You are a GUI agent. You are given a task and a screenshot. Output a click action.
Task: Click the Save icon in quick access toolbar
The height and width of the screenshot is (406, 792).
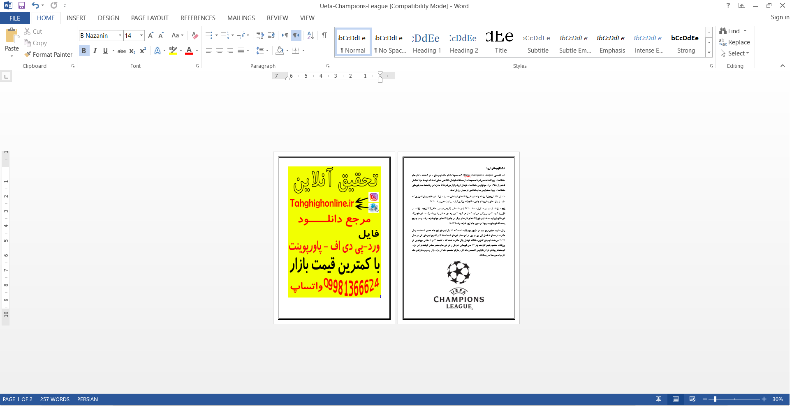22,6
